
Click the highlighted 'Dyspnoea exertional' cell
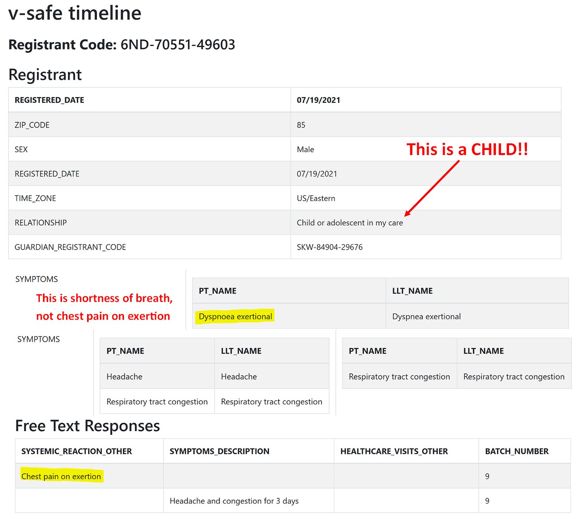coord(289,316)
